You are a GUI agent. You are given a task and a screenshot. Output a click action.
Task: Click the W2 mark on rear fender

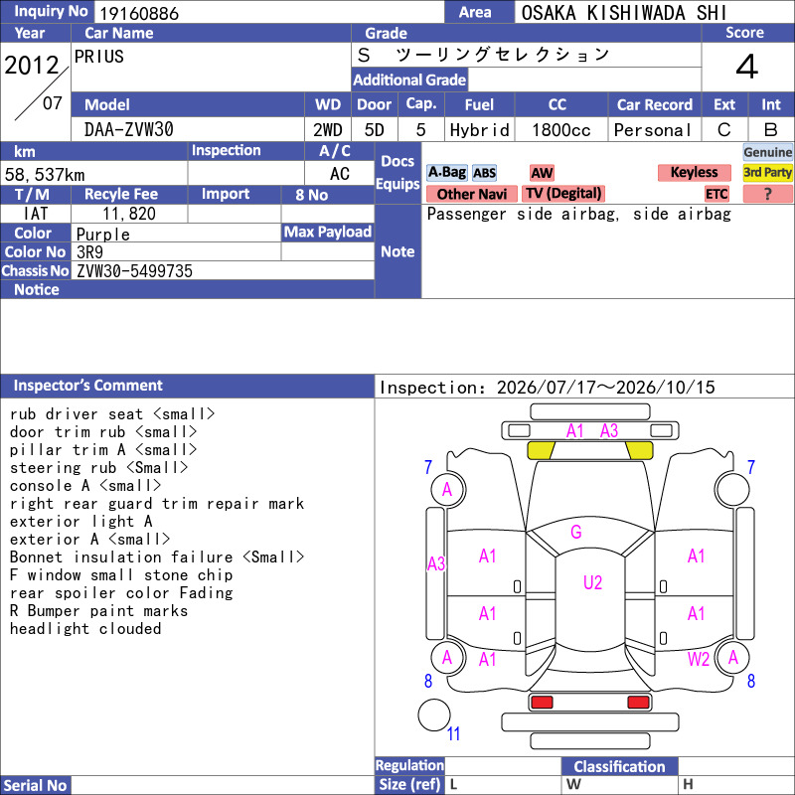(x=699, y=659)
